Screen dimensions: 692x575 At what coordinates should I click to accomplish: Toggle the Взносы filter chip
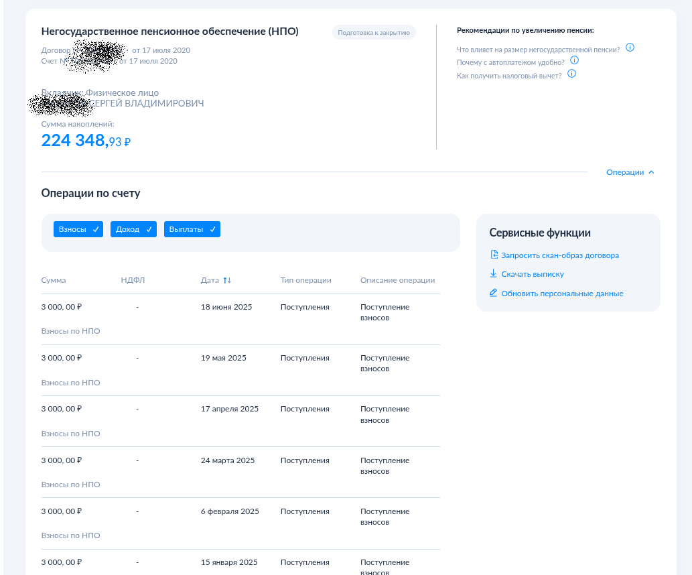[x=78, y=229]
